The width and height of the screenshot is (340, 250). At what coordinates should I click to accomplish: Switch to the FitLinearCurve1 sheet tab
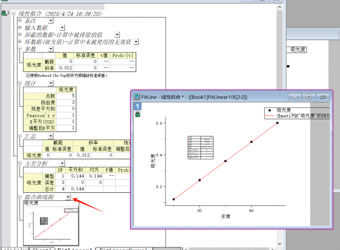[x=123, y=249]
